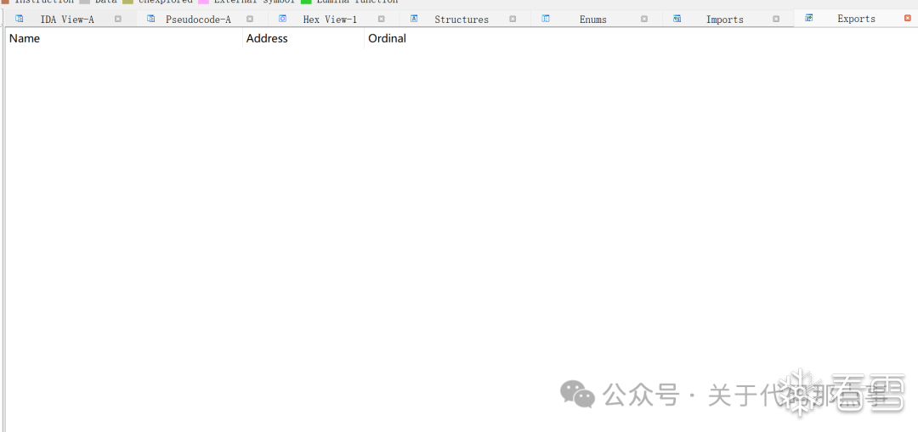Click the External symbol pink legend swatch

coord(203,2)
